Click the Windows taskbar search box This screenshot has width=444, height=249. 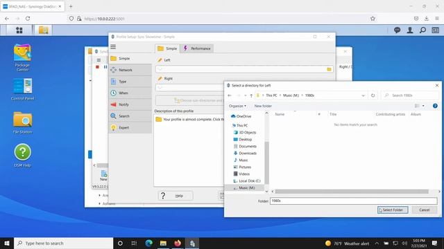63,243
